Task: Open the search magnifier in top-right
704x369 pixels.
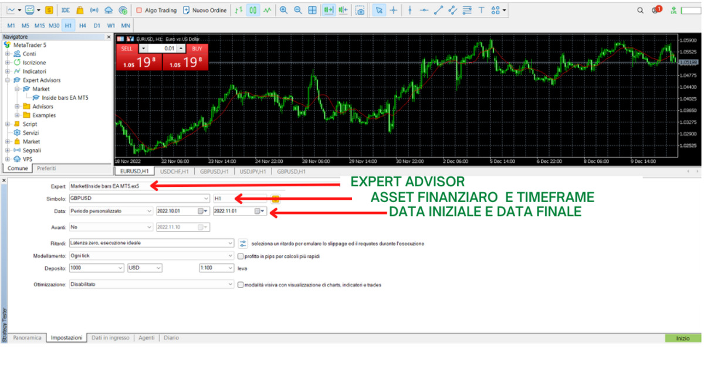Action: [641, 10]
